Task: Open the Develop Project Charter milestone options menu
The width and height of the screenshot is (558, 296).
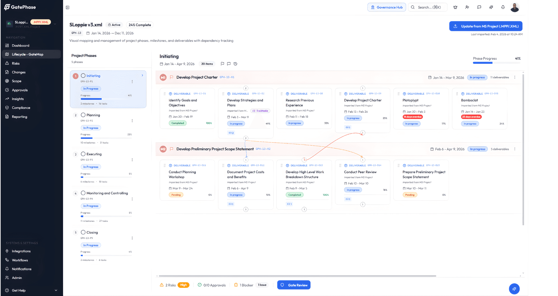Action: pos(515,77)
